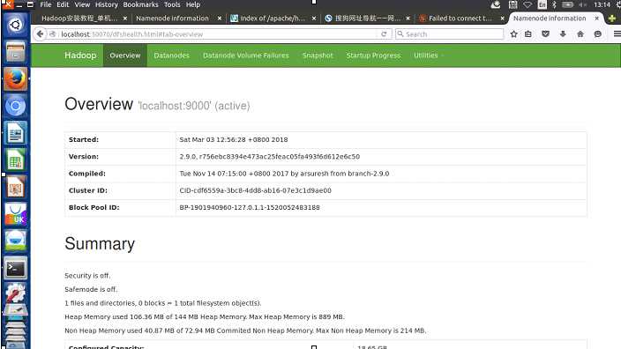Open the Help menu
The image size is (621, 349).
point(193,4)
